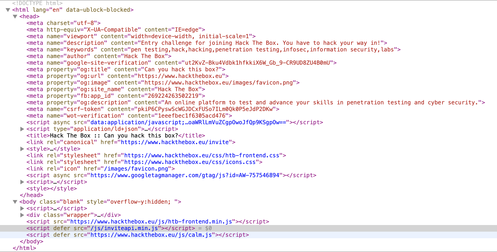
Task: Collapse the body class blank element
Action: (x=15, y=202)
